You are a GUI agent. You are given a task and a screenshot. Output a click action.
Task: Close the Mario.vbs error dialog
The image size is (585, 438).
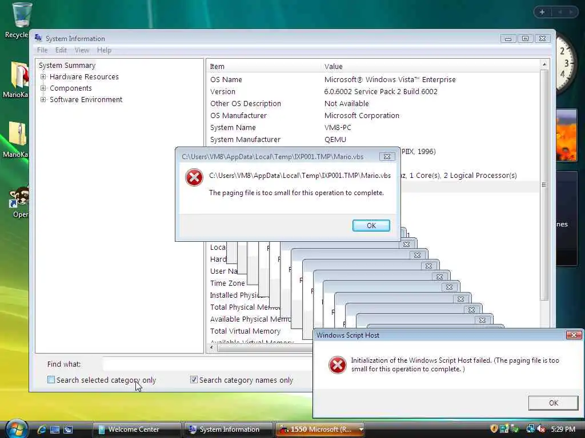(387, 156)
